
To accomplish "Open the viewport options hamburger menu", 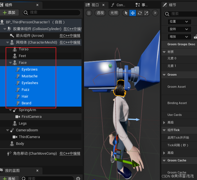I will coord(89,13).
